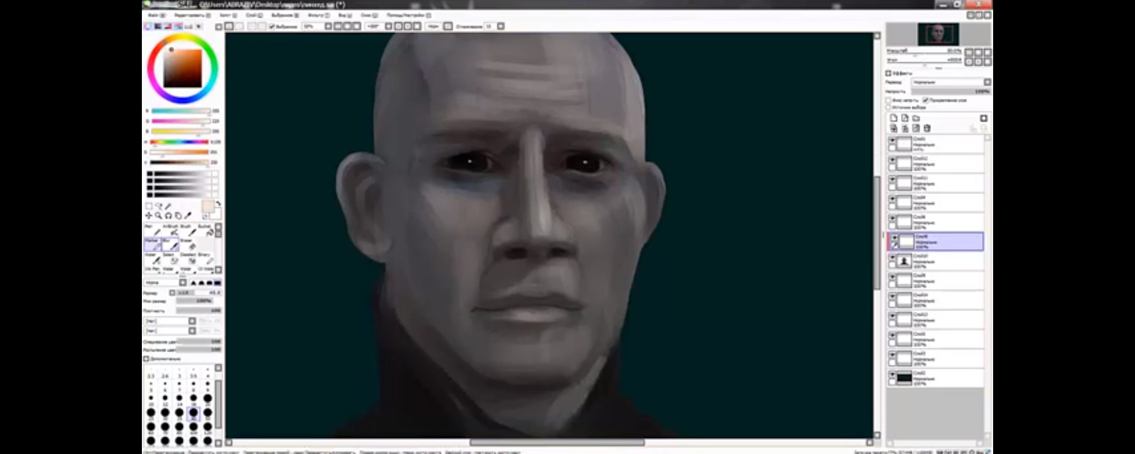Create a new layer with the blank page icon
The width and height of the screenshot is (1135, 454).
tap(894, 118)
